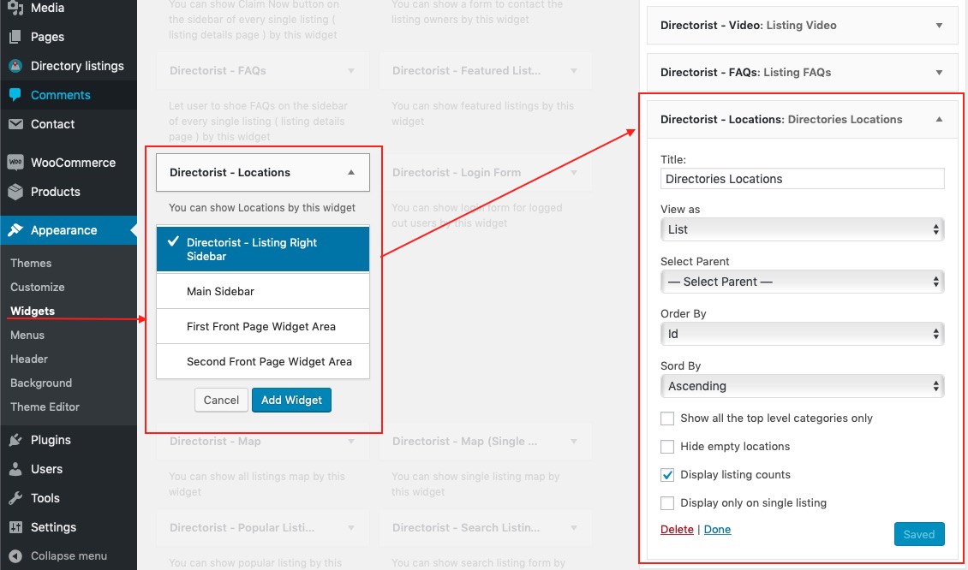This screenshot has height=570, width=968.
Task: Open the Menus submenu
Action: click(27, 335)
